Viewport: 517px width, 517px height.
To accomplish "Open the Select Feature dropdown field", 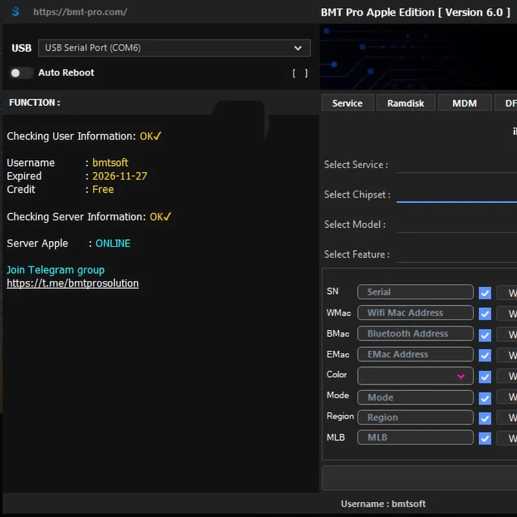I will pos(457,255).
